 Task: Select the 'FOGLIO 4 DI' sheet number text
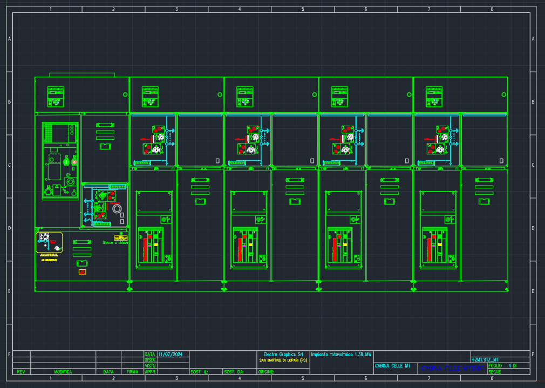[502, 366]
